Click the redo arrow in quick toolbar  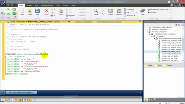tap(8, 18)
